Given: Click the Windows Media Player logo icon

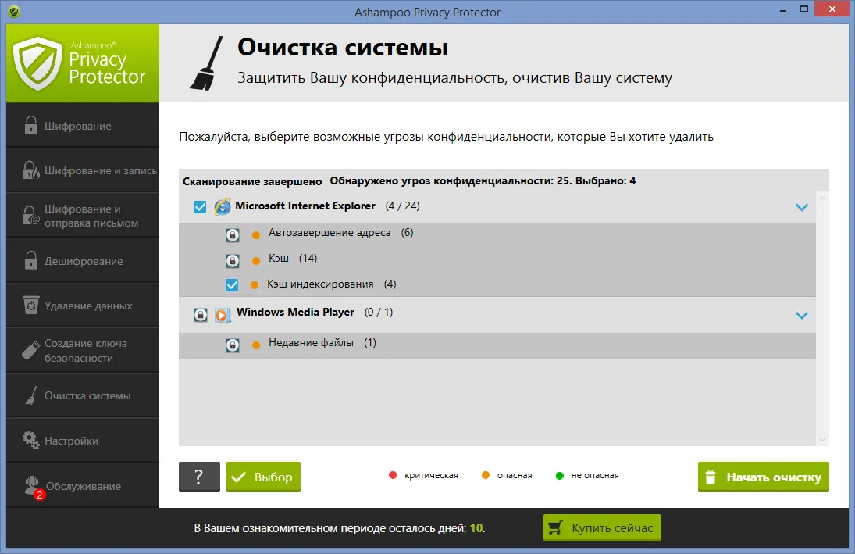Looking at the screenshot, I should pyautogui.click(x=222, y=315).
